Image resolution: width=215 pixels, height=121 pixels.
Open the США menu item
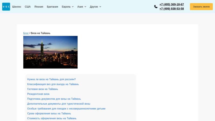pos(28,7)
